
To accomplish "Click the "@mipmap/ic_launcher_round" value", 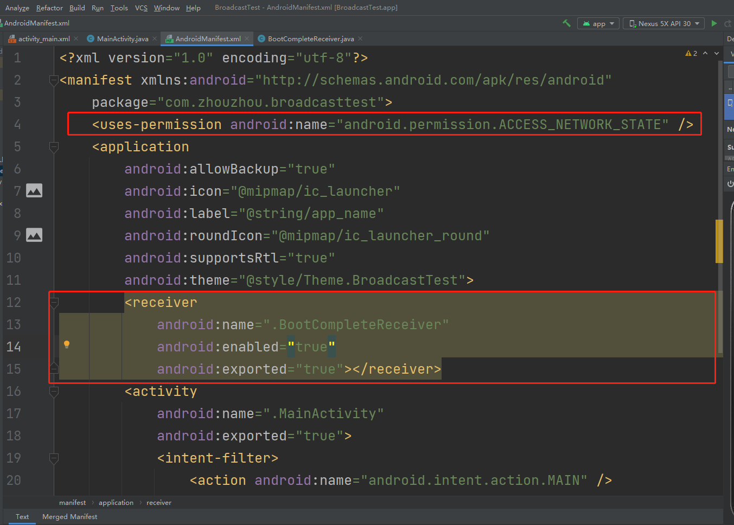I will click(380, 236).
